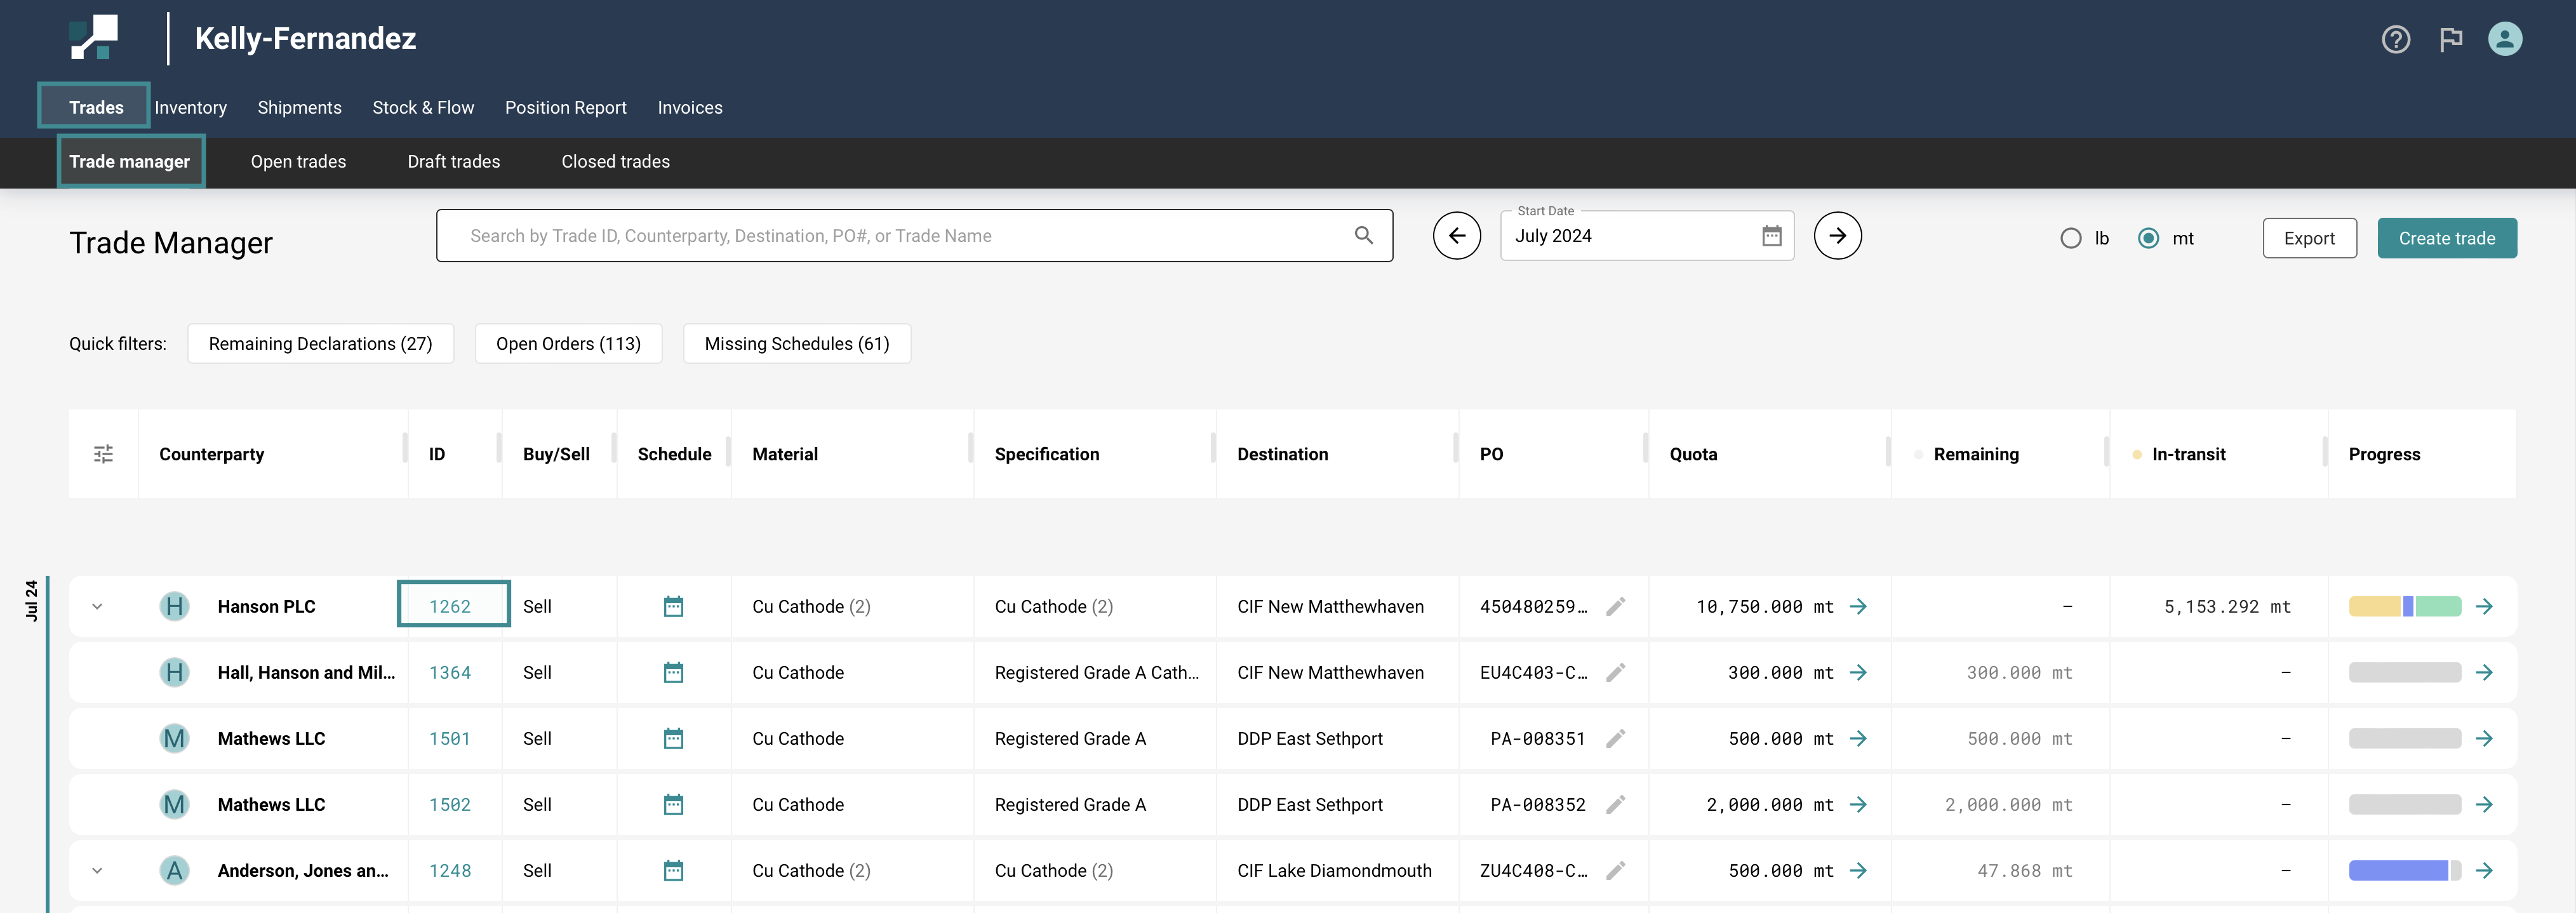The image size is (2576, 913).
Task: Select the mt unit radio button
Action: 2148,239
